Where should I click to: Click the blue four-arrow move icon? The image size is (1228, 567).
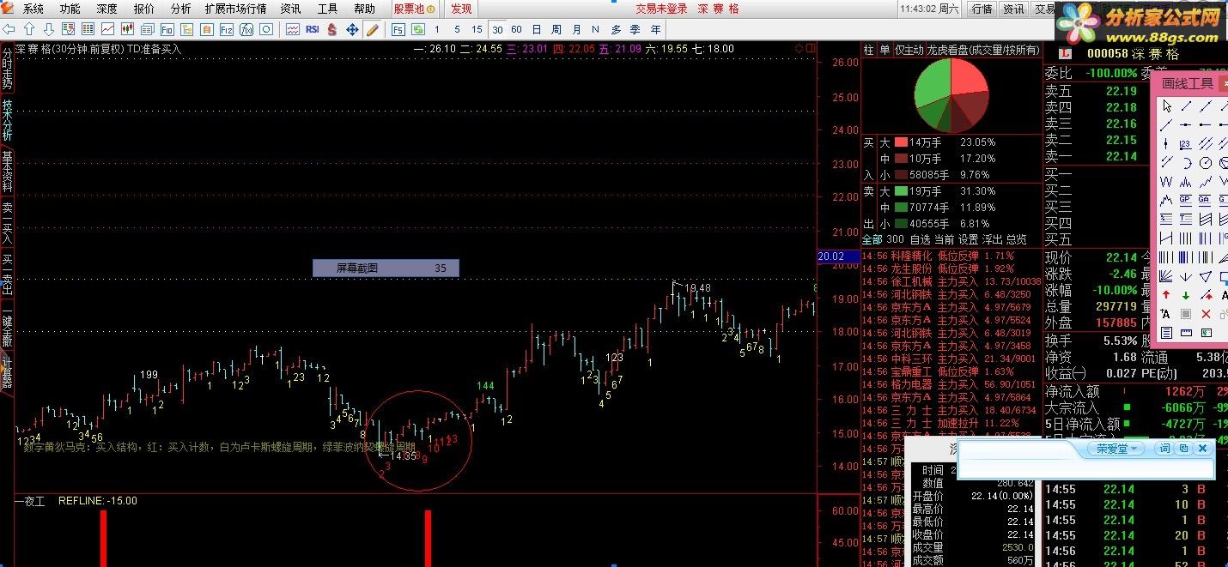[x=352, y=29]
